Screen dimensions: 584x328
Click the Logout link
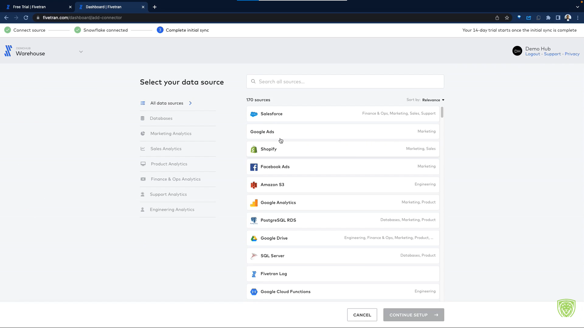point(533,54)
